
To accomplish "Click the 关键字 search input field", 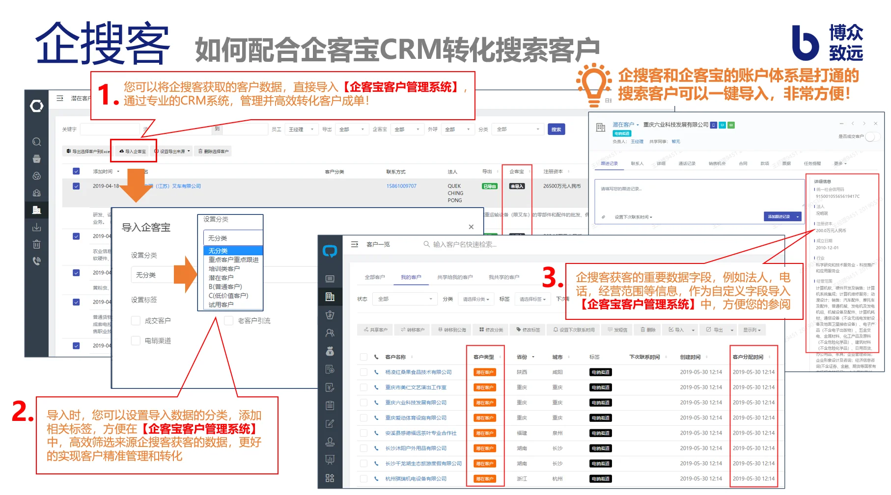I will point(110,129).
